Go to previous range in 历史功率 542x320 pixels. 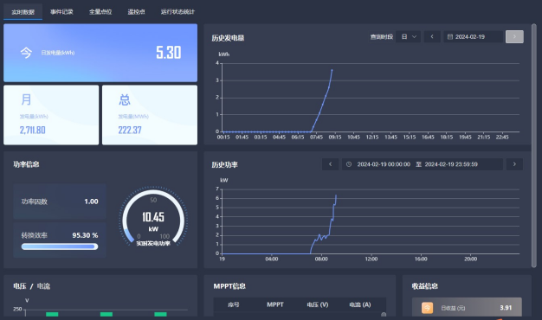point(330,164)
